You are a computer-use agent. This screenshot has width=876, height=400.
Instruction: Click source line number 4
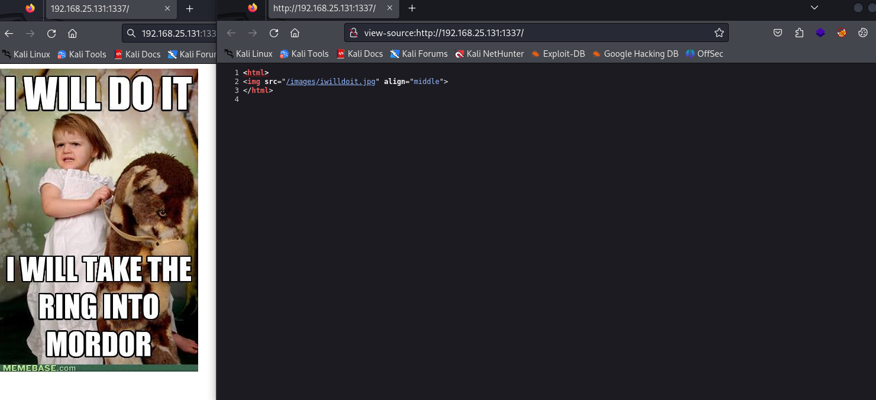point(237,99)
